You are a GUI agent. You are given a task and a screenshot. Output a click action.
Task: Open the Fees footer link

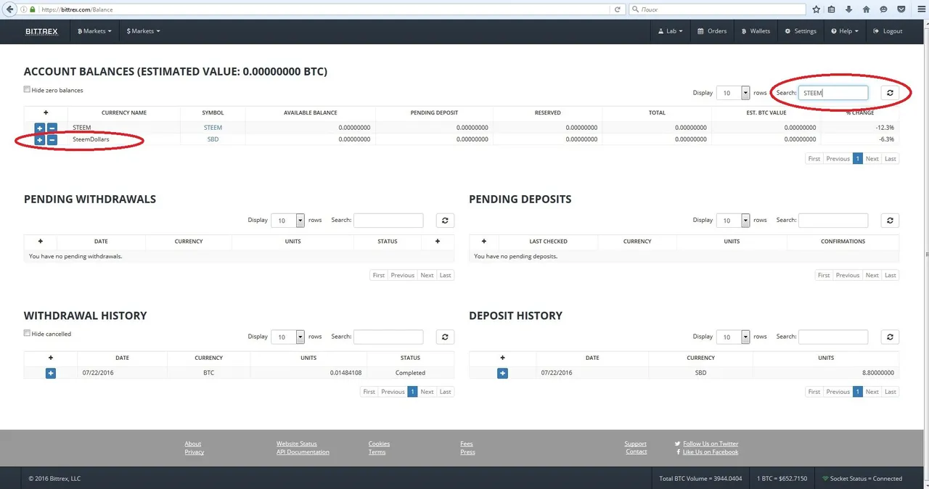tap(467, 444)
